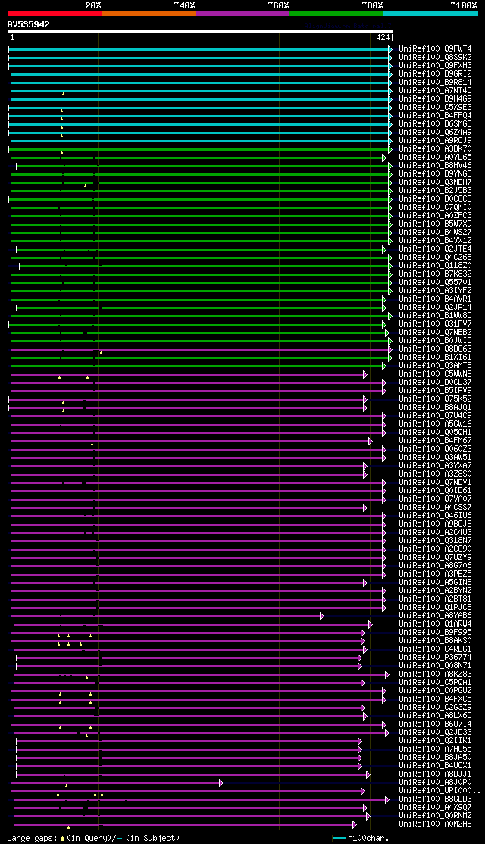
Task: Choose the UniRef100_Q7NEB2 entry
Action: [436, 332]
